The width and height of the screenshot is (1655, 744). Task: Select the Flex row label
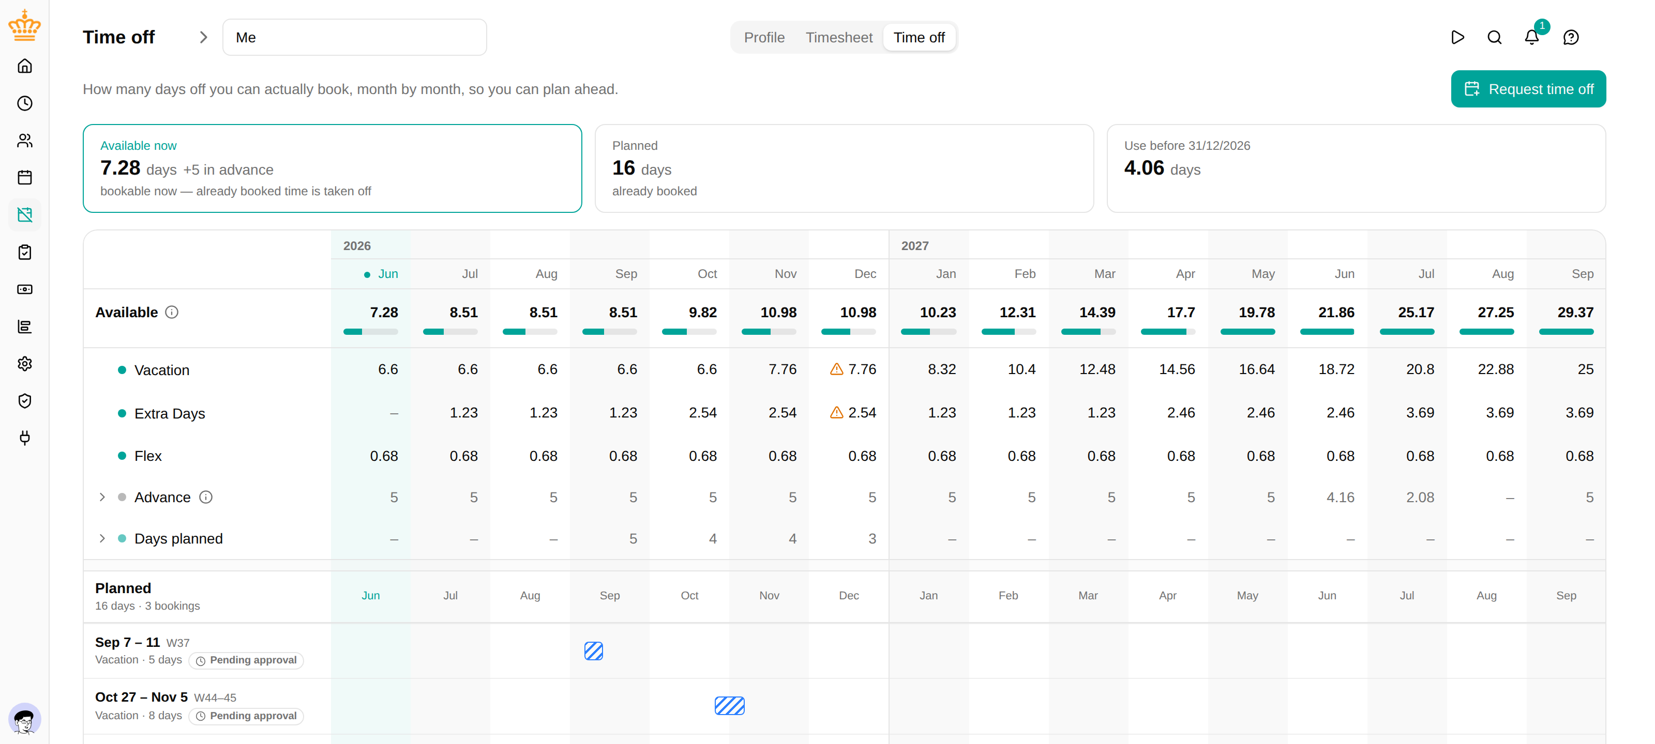click(x=148, y=456)
